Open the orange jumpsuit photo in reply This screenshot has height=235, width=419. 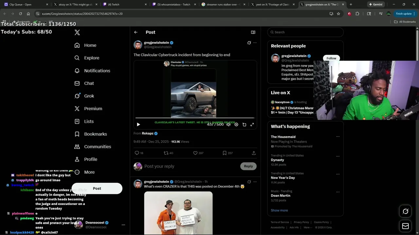[178, 213]
